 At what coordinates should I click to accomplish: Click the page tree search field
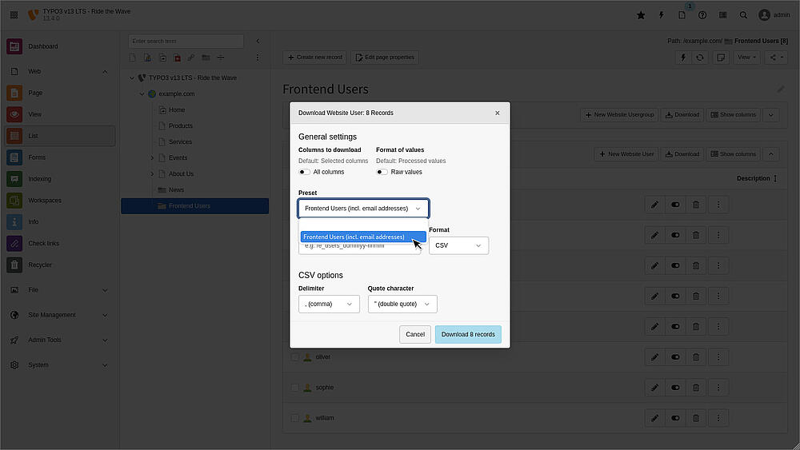pos(186,41)
